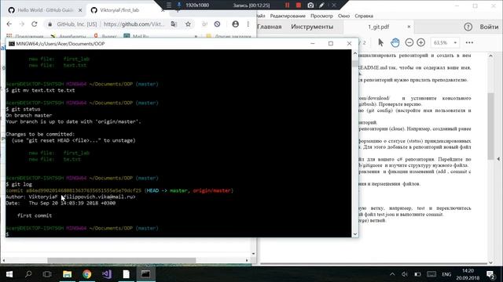Click the terminal icon on the taskbar
This screenshot has width=503, height=282.
tap(145, 274)
